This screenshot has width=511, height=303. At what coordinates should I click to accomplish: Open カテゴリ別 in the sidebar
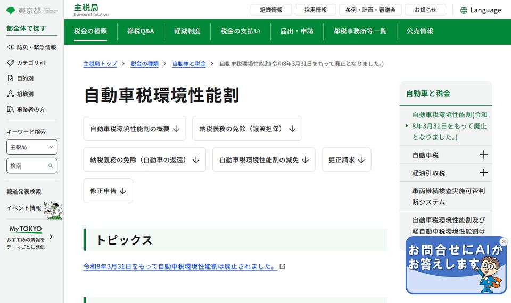(x=26, y=63)
